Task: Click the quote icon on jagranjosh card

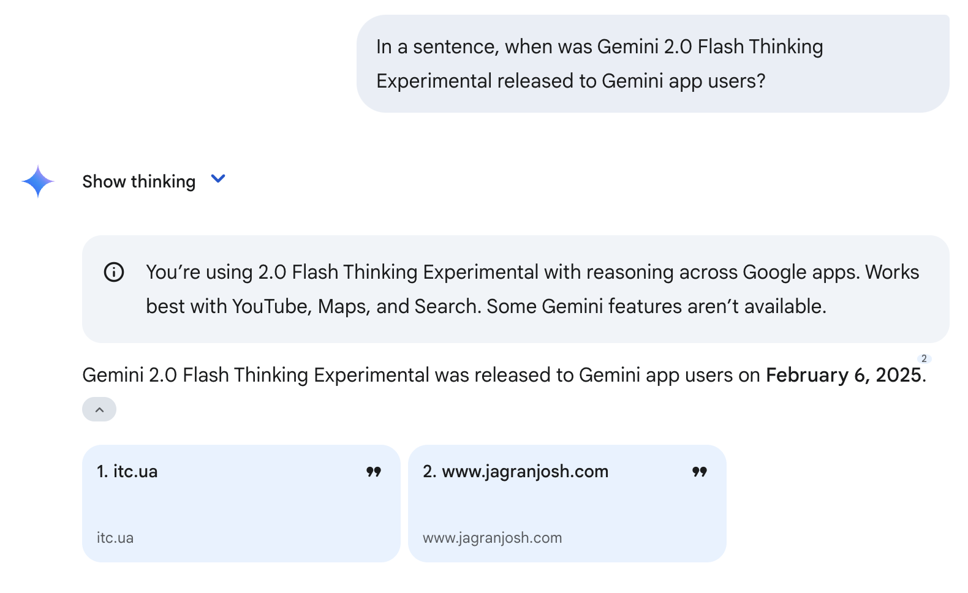Action: 700,472
